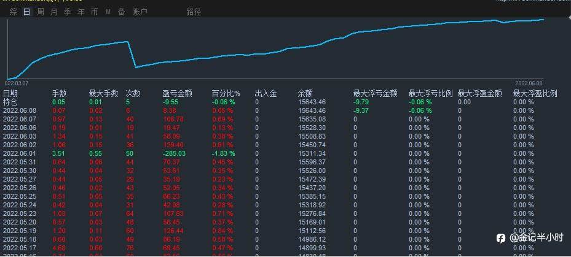The height and width of the screenshot is (257, 571).
Task: Sort by the 日期 column header
Action: tap(10, 93)
